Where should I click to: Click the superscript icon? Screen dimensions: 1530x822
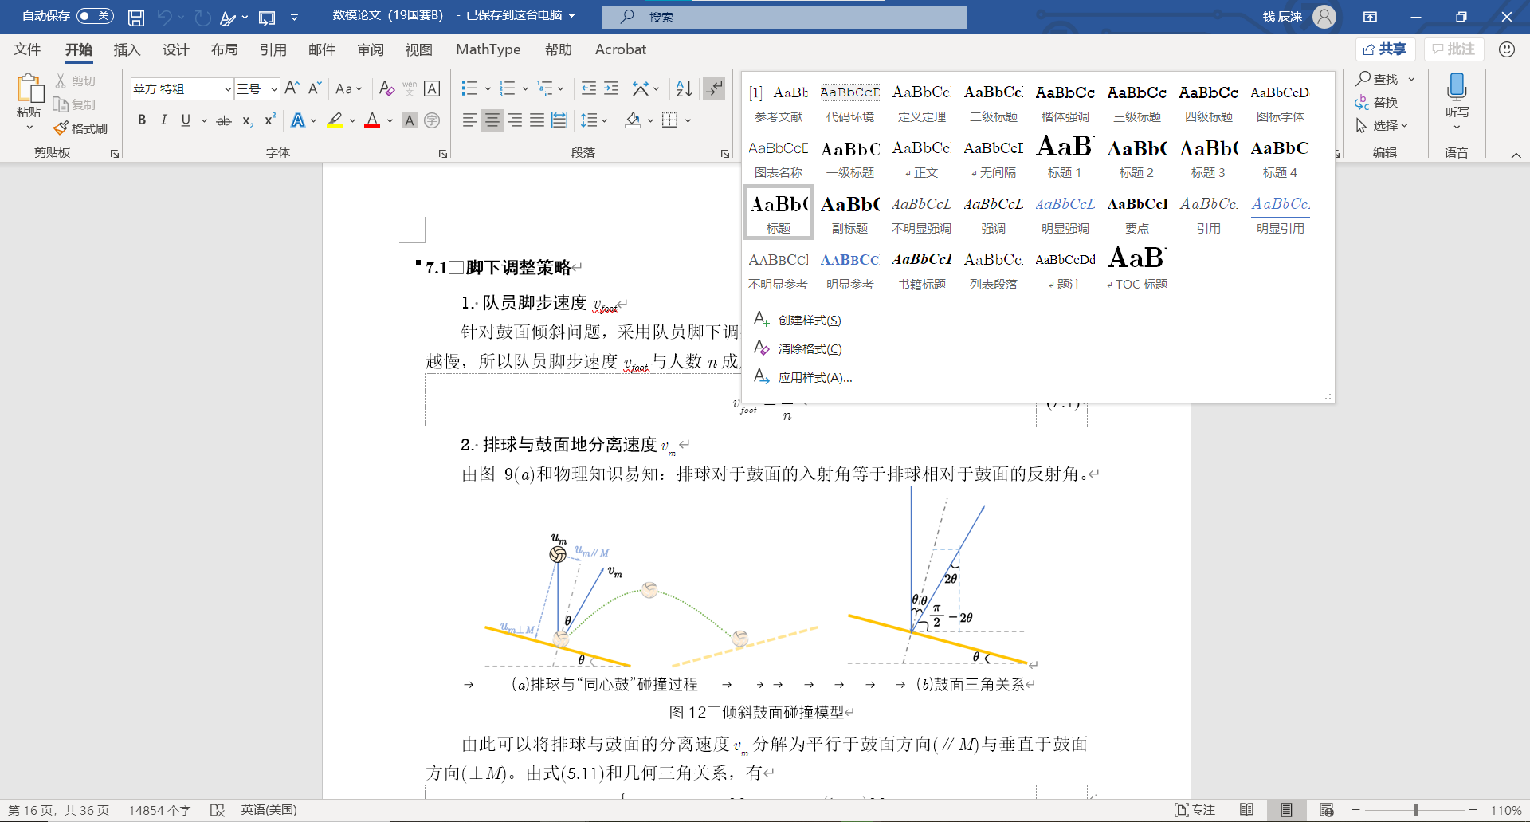point(270,120)
